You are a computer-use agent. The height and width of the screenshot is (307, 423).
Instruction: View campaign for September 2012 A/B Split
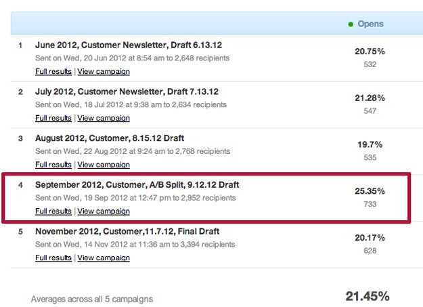point(104,211)
